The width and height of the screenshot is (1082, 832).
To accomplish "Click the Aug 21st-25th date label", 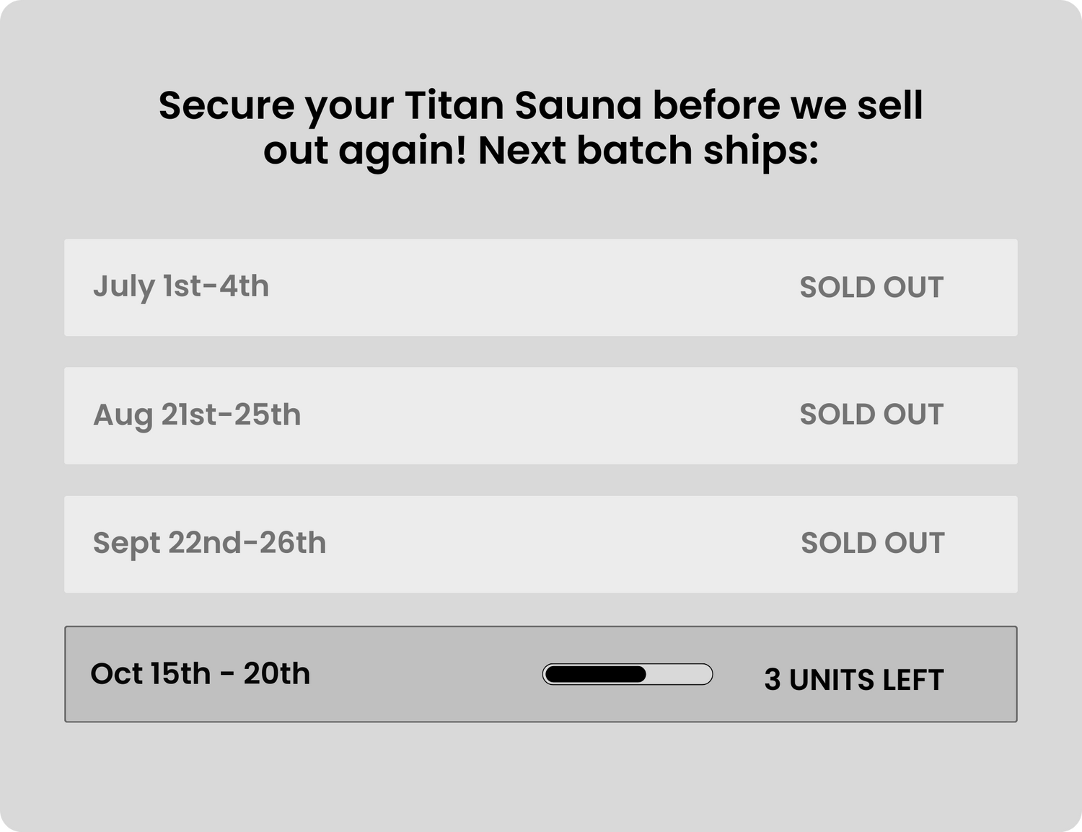I will point(197,415).
